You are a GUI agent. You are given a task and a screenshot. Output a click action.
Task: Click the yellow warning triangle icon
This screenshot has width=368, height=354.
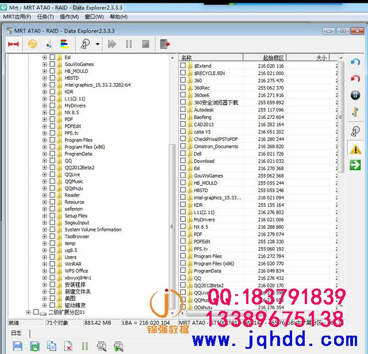click(355, 149)
